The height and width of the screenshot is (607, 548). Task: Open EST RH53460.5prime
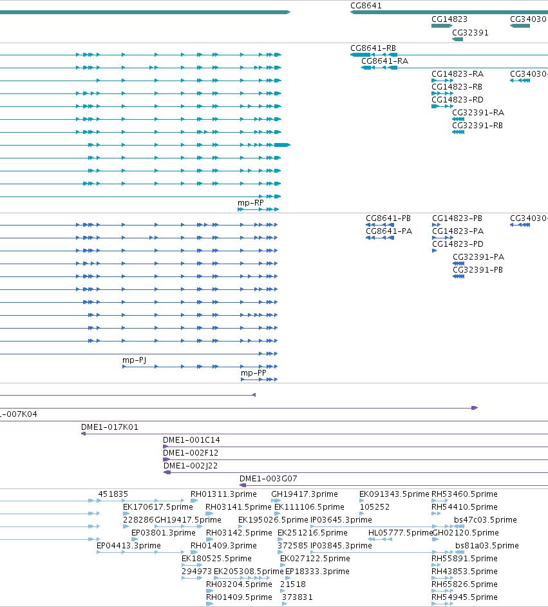[464, 494]
